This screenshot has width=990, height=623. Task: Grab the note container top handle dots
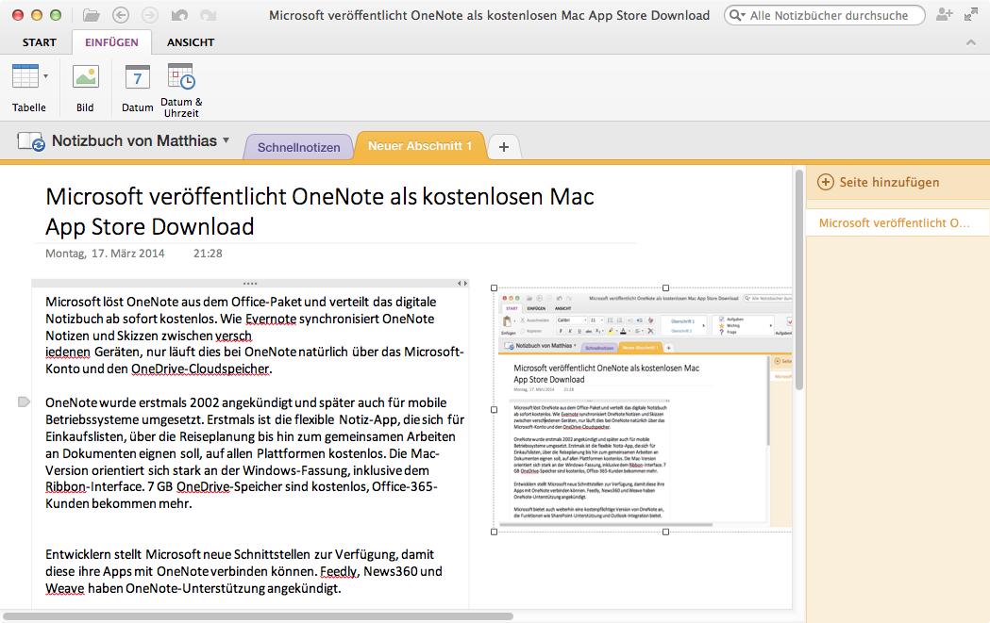click(250, 283)
